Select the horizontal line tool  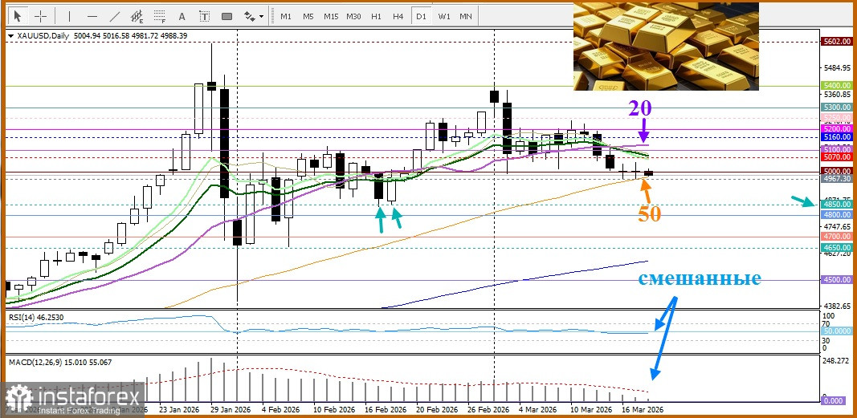coord(92,16)
